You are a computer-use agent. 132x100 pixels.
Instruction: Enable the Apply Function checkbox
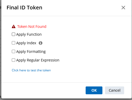13,34
